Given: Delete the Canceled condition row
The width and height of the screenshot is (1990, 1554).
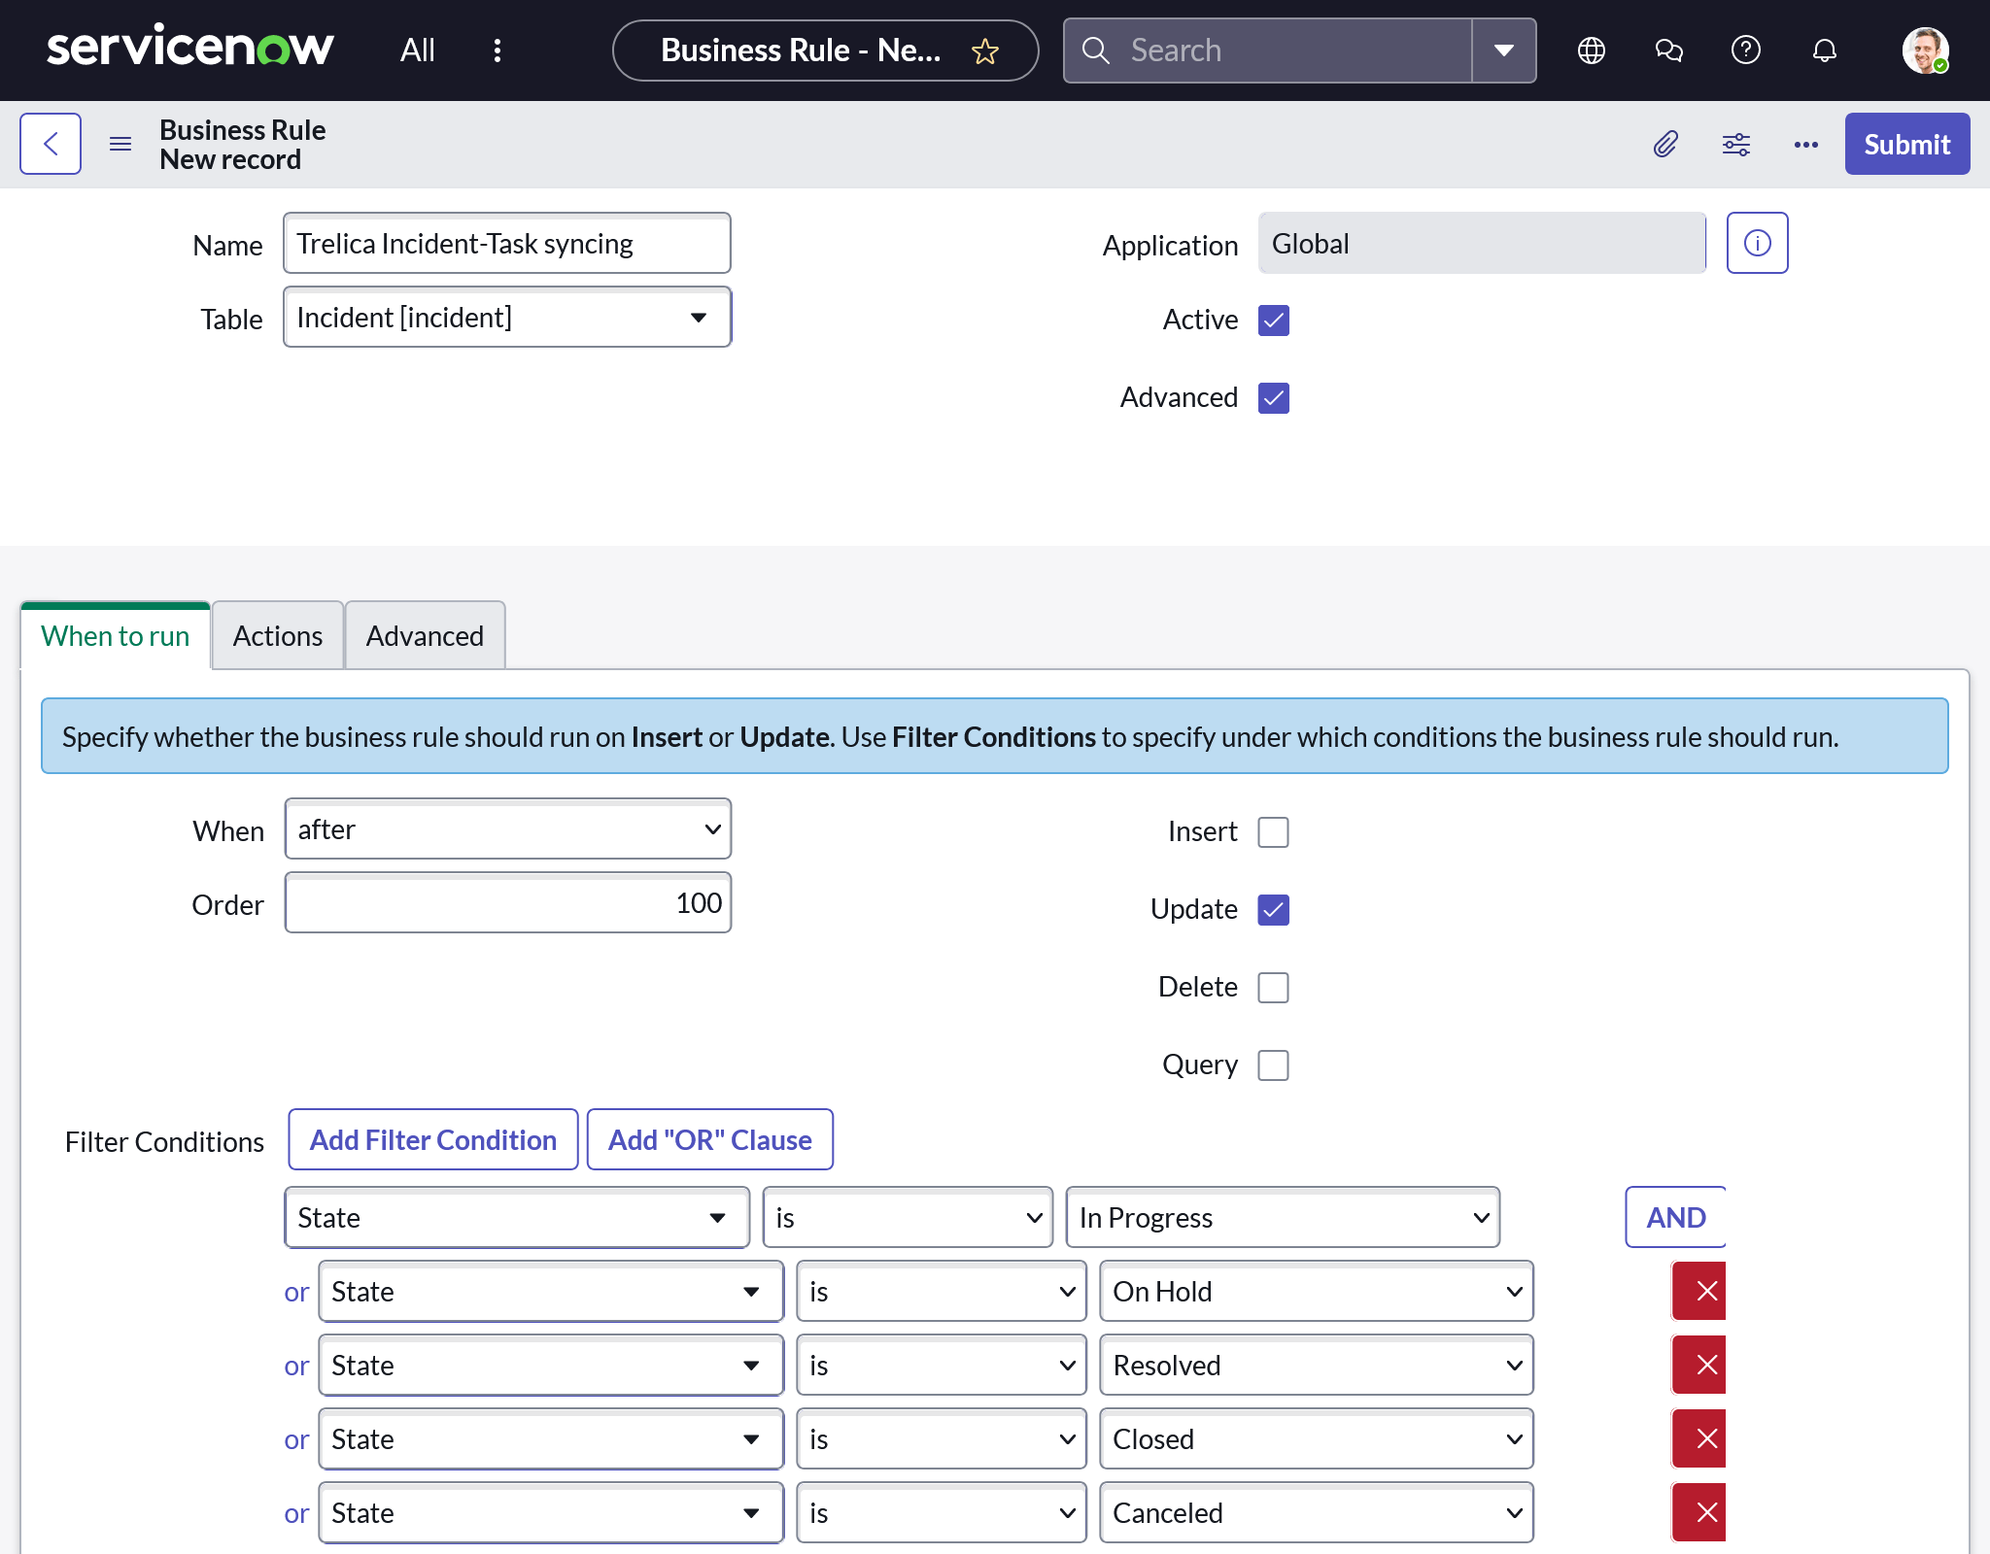Looking at the screenshot, I should click(1699, 1512).
